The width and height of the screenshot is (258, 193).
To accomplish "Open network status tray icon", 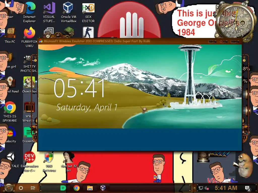I will click(201, 188).
